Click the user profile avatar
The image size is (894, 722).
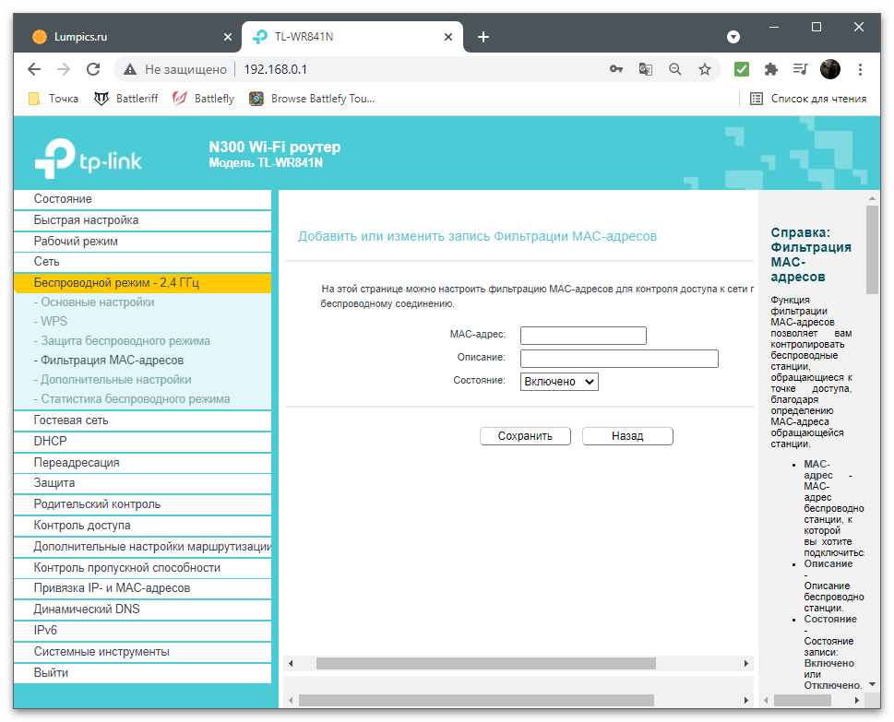click(830, 69)
